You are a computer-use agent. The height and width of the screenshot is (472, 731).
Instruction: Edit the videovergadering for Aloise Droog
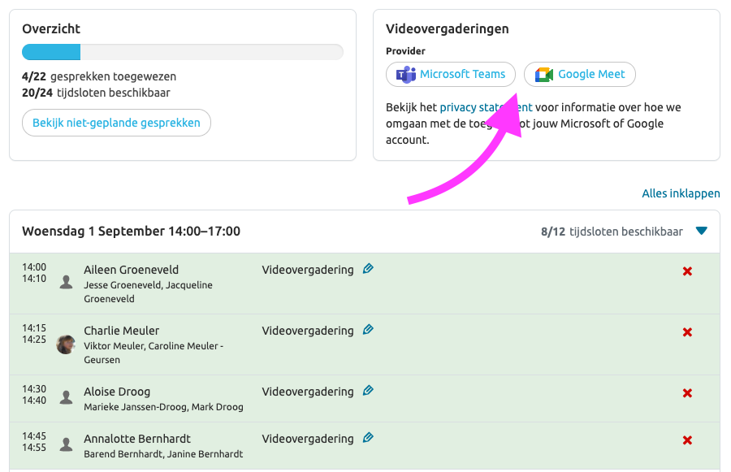(x=368, y=391)
